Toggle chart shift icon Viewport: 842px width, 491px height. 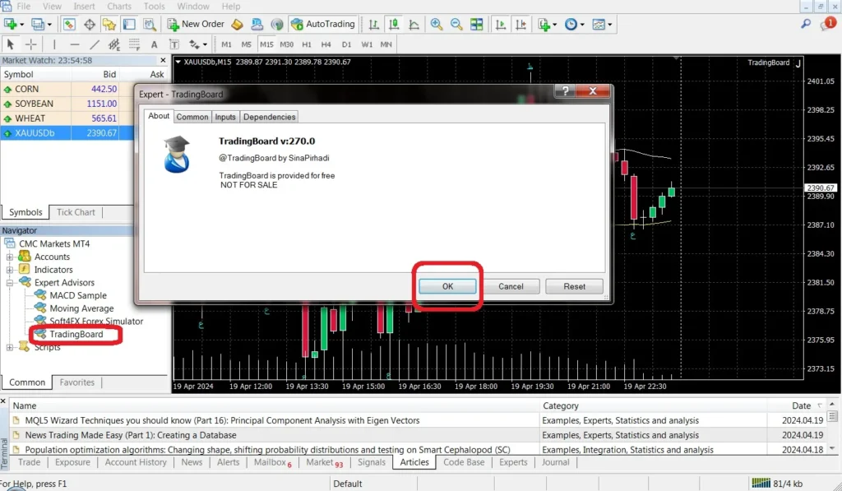(x=520, y=24)
